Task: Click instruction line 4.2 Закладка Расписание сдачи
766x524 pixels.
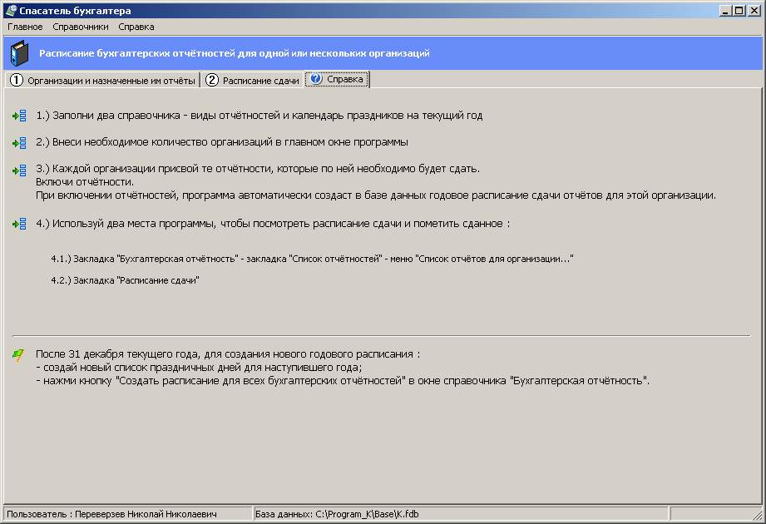Action: [125, 280]
